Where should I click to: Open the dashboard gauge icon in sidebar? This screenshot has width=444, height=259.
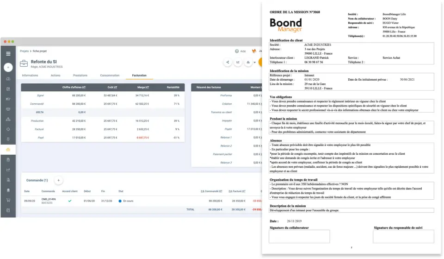[x=8, y=79]
